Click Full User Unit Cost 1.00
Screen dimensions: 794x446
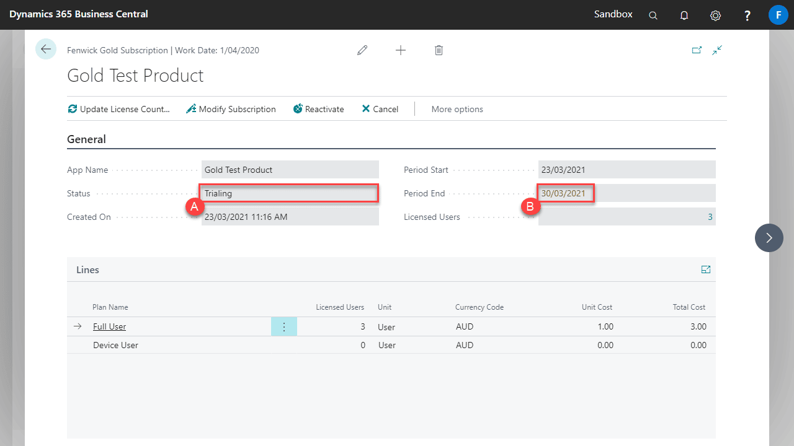[x=605, y=327]
